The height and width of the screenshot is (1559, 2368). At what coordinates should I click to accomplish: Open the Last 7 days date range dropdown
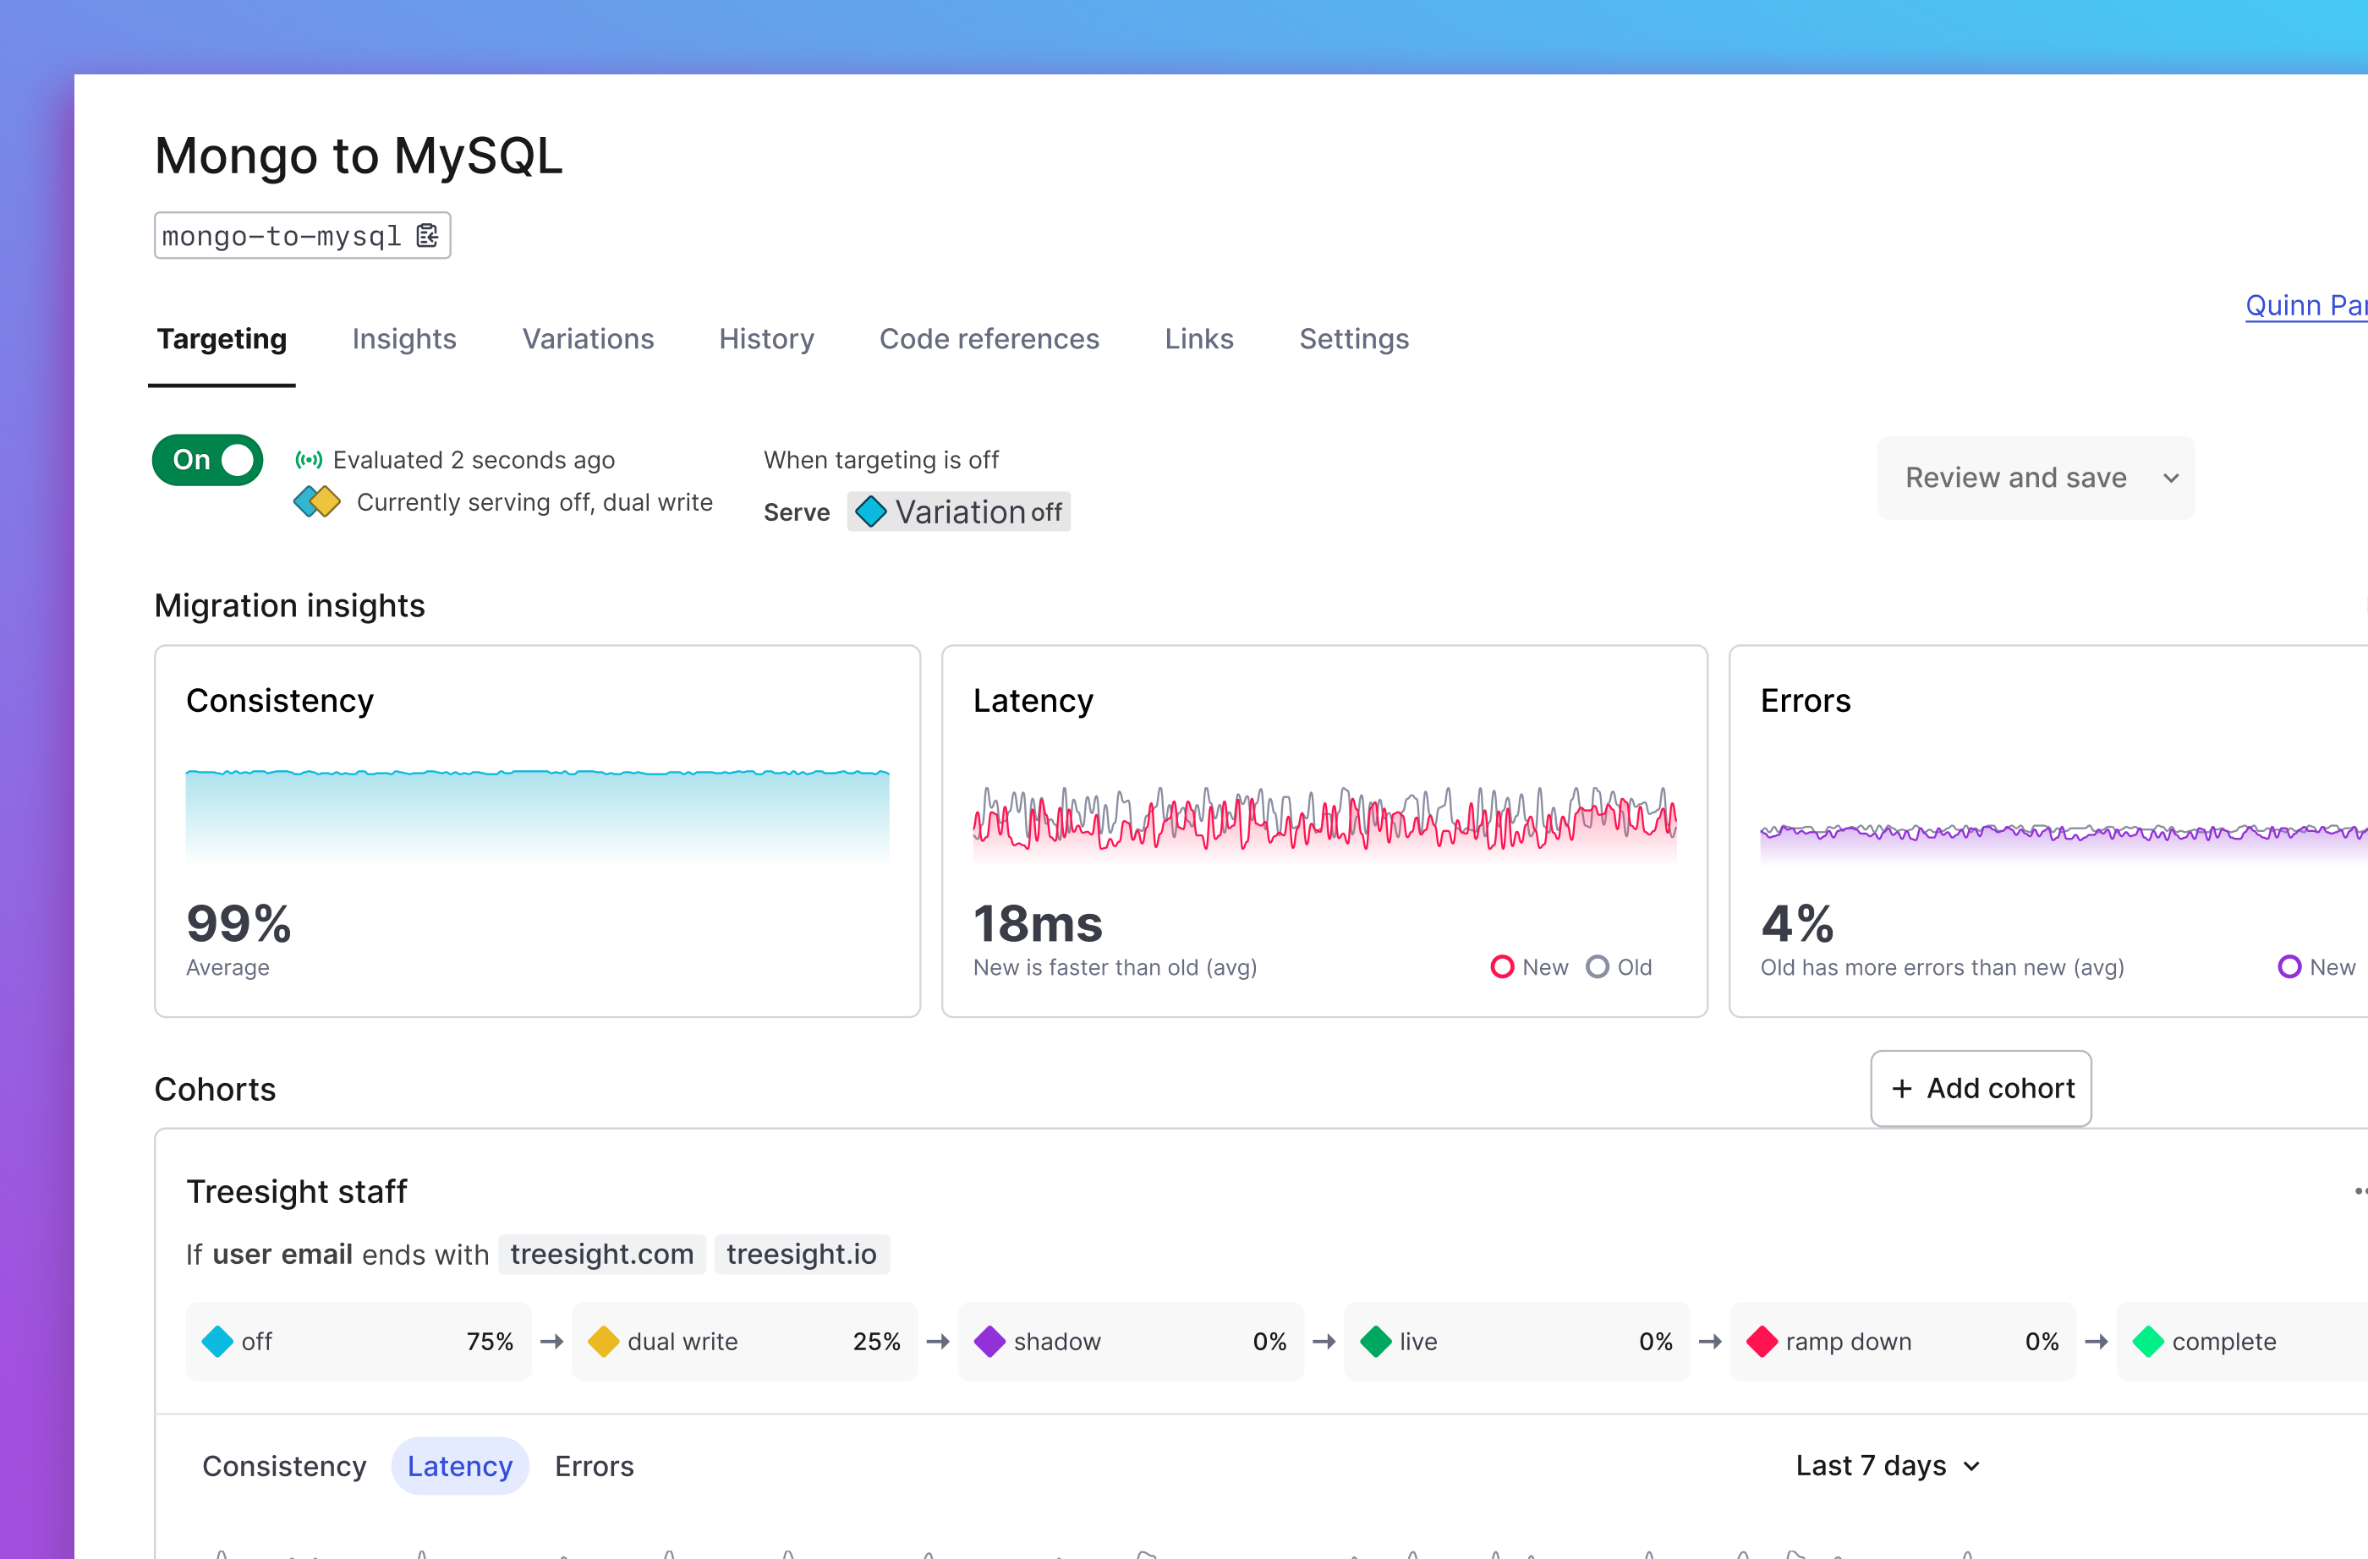tap(1887, 1465)
